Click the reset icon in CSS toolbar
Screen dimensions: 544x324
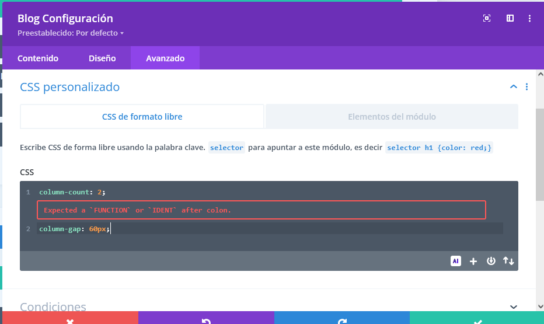point(491,261)
